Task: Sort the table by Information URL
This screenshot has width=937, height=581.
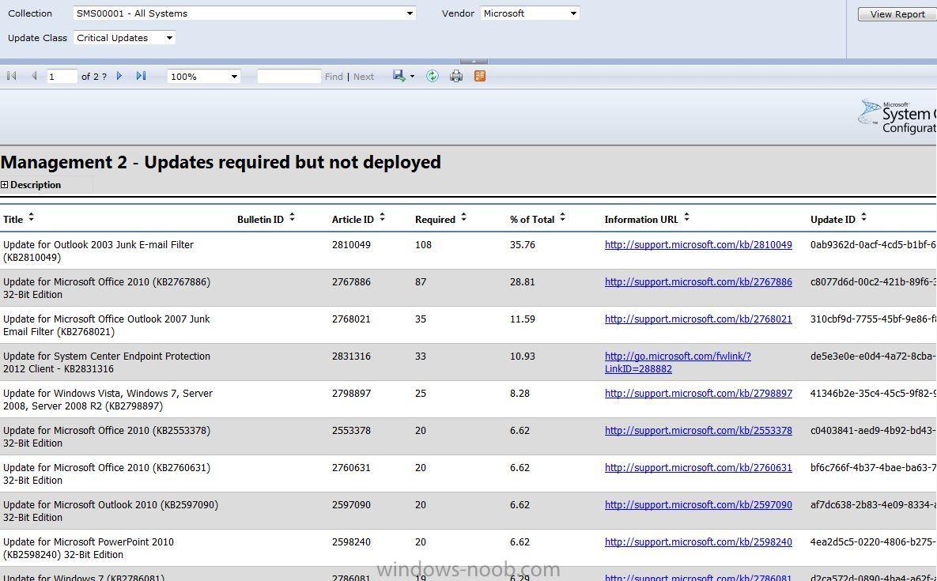Action: (686, 218)
